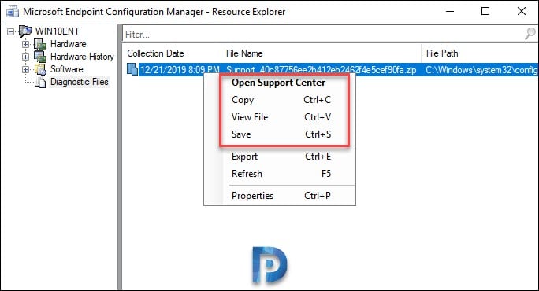This screenshot has height=291, width=539.
Task: Click the diagnostic file row icon
Action: pyautogui.click(x=132, y=70)
